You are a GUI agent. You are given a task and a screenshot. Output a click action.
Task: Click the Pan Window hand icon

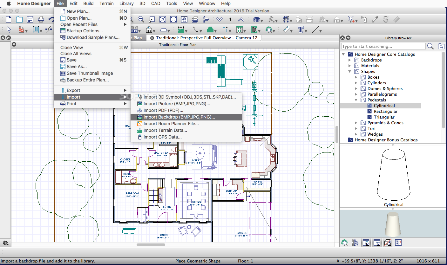tap(184, 19)
